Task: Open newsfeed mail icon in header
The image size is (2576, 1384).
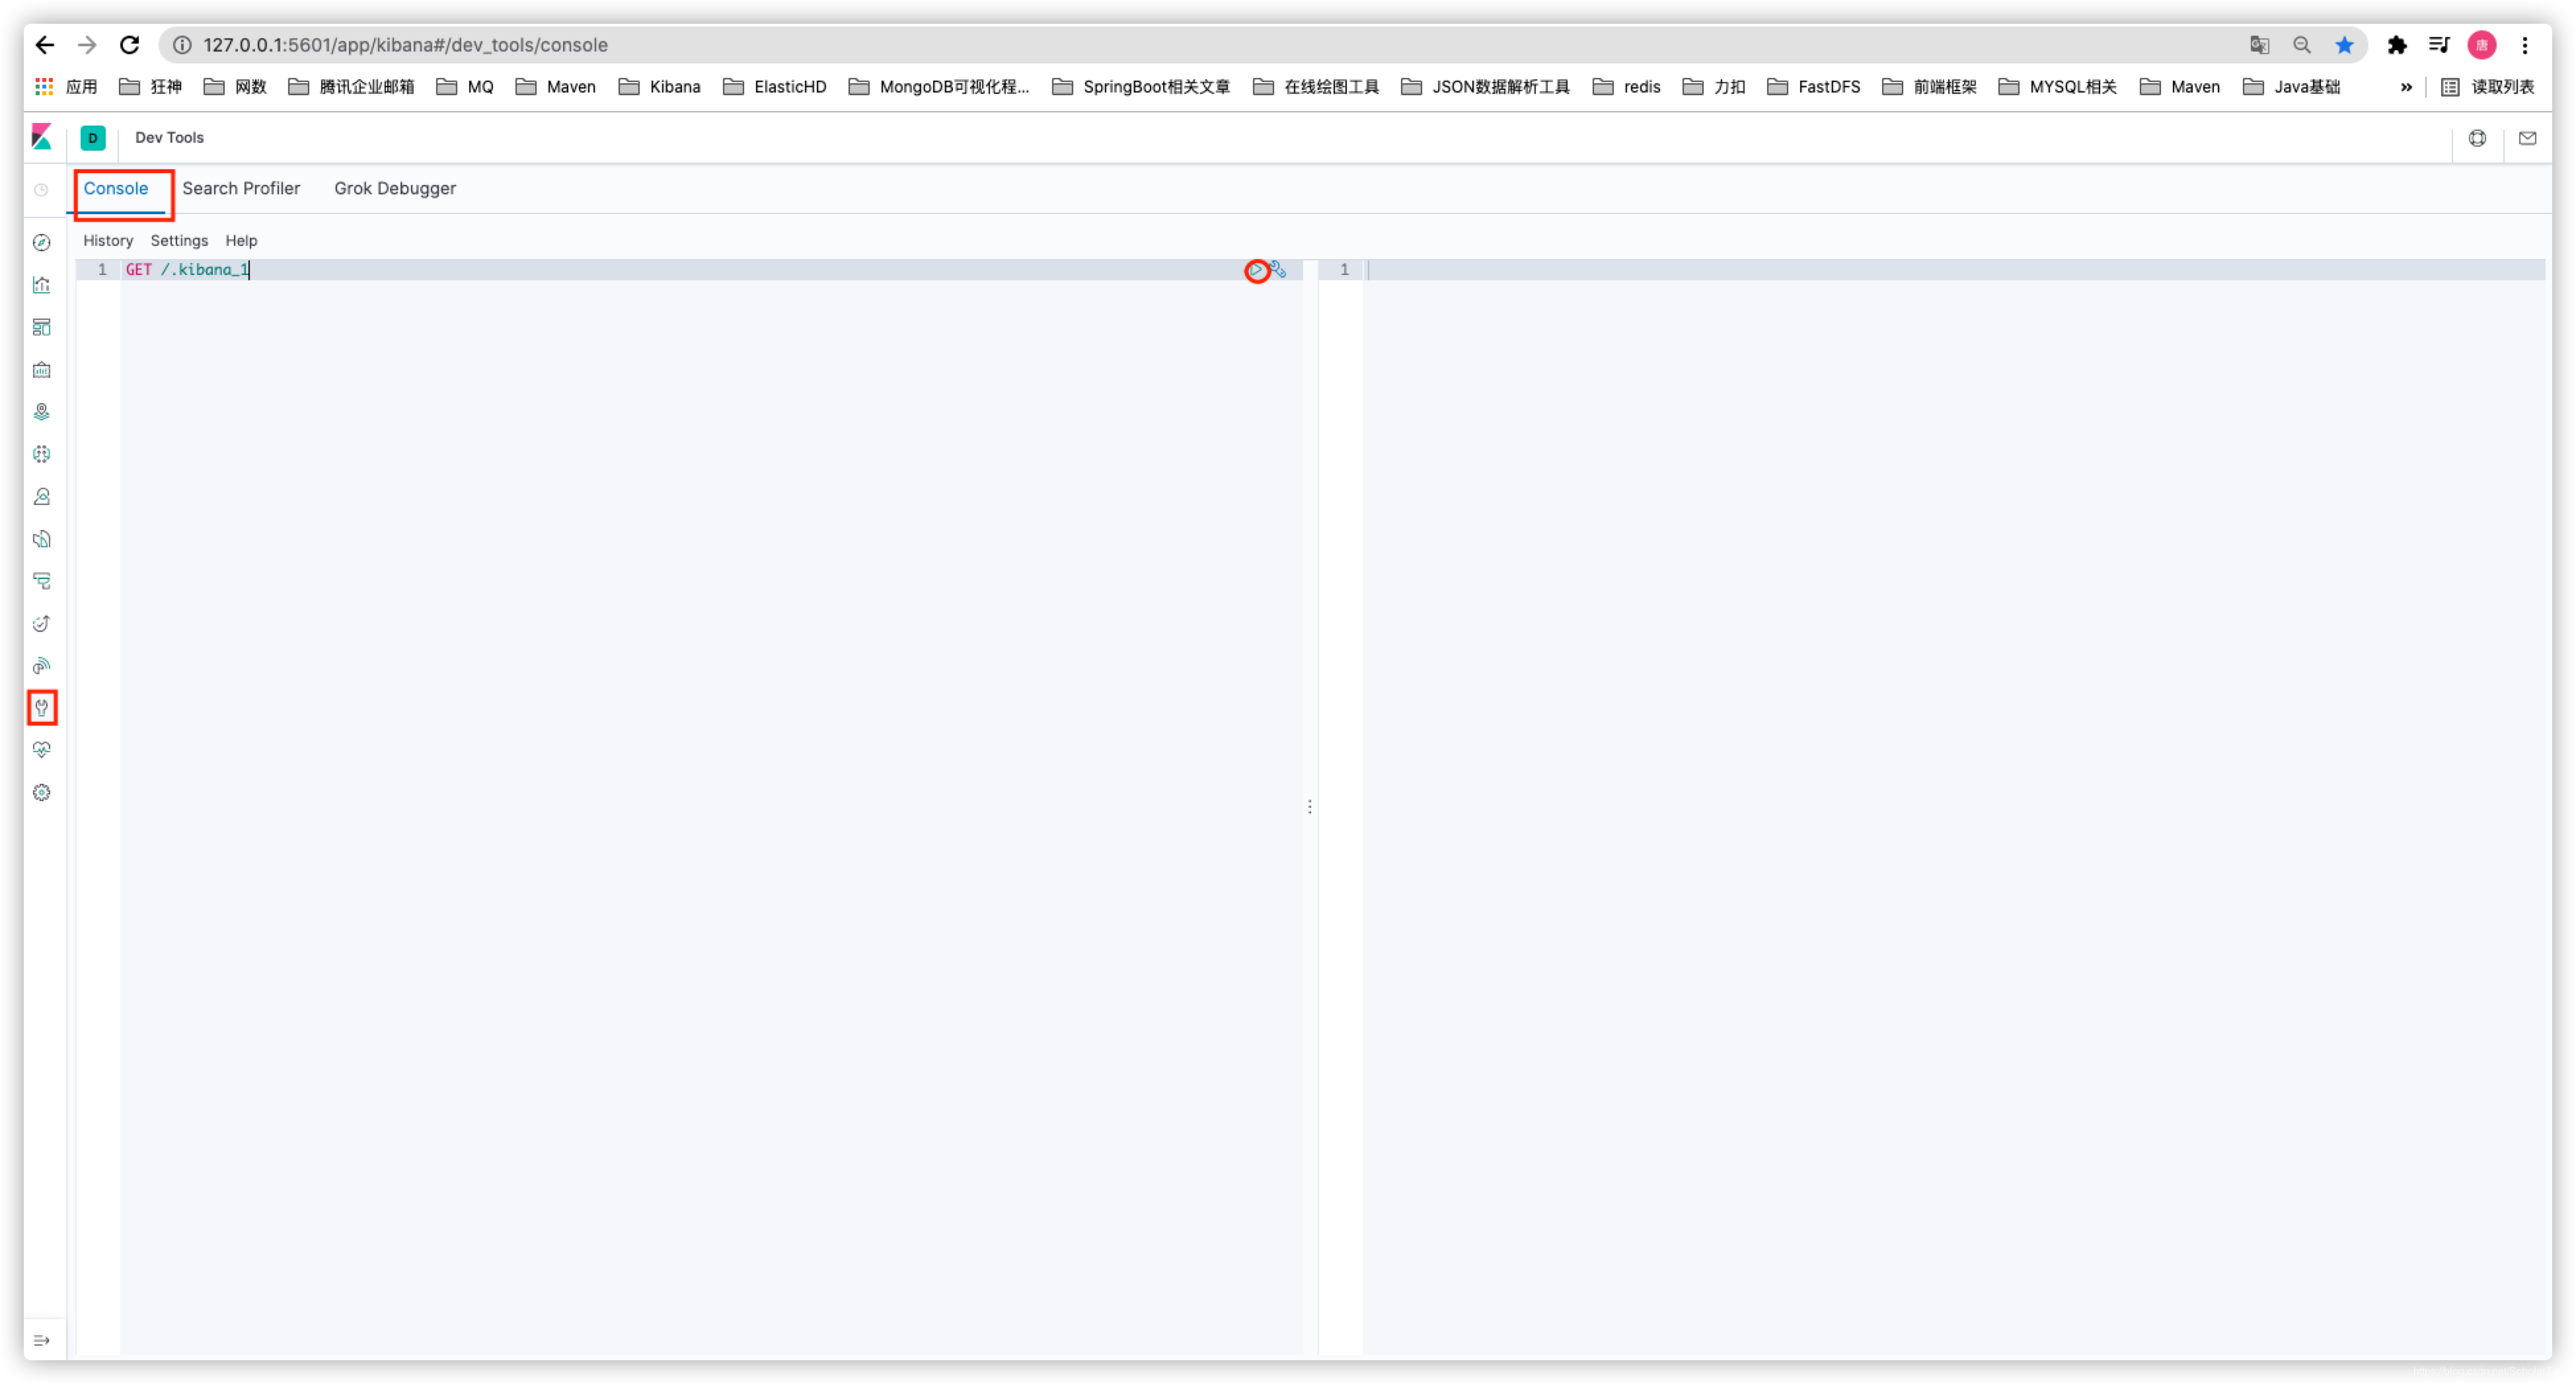Action: (2528, 138)
